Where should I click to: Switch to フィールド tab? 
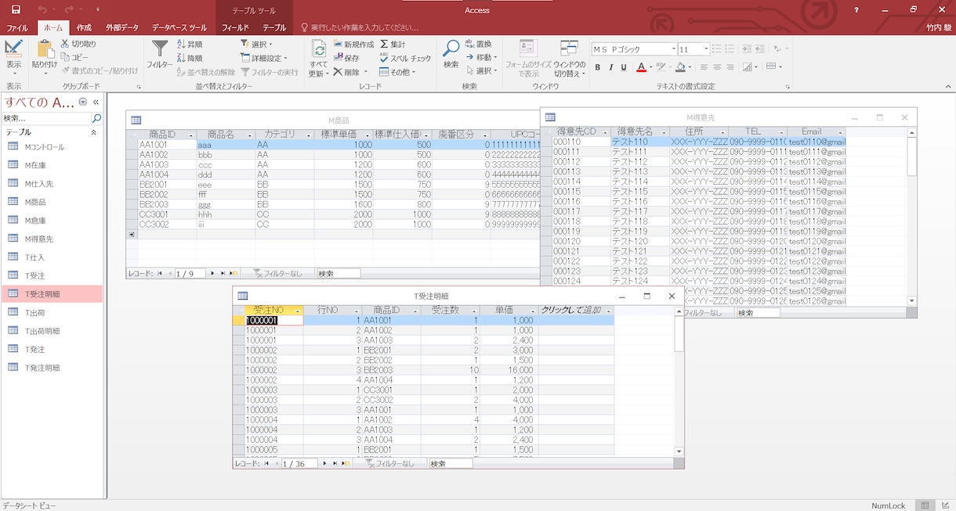tap(235, 27)
